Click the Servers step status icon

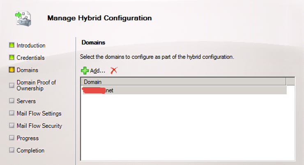click(12, 101)
